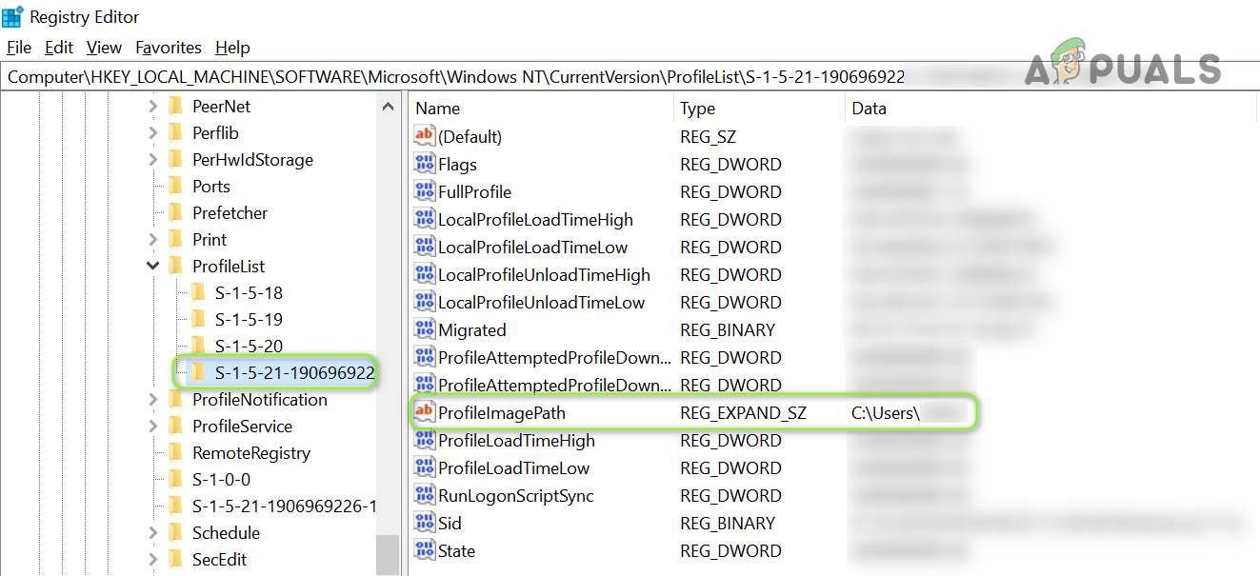Select the S-1-5-19 key
The image size is (1260, 576).
(x=249, y=320)
